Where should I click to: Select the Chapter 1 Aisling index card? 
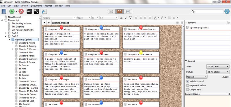tap(62, 38)
